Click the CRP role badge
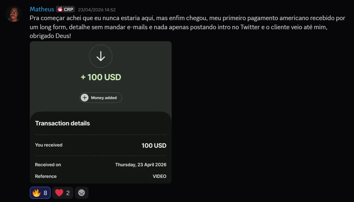 pos(65,9)
